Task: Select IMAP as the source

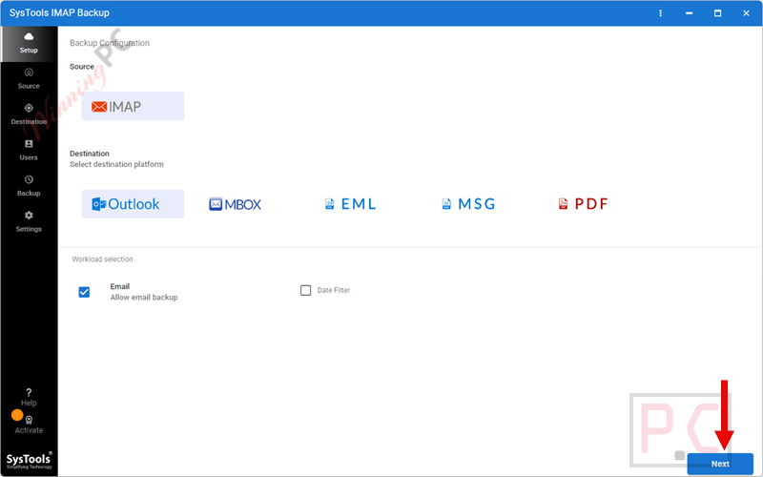Action: pyautogui.click(x=133, y=106)
